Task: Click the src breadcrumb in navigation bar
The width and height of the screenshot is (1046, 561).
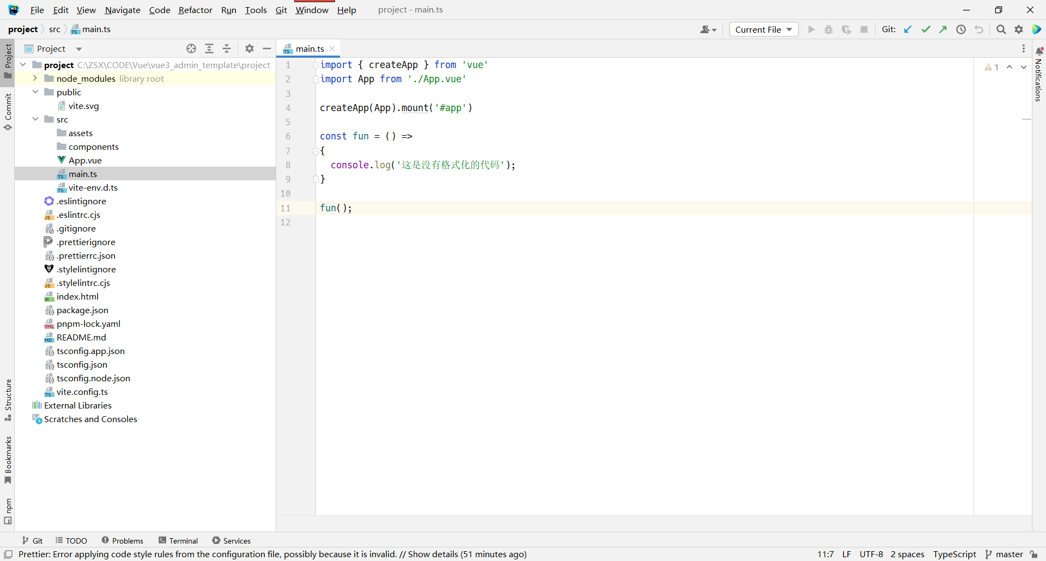Action: pyautogui.click(x=54, y=29)
